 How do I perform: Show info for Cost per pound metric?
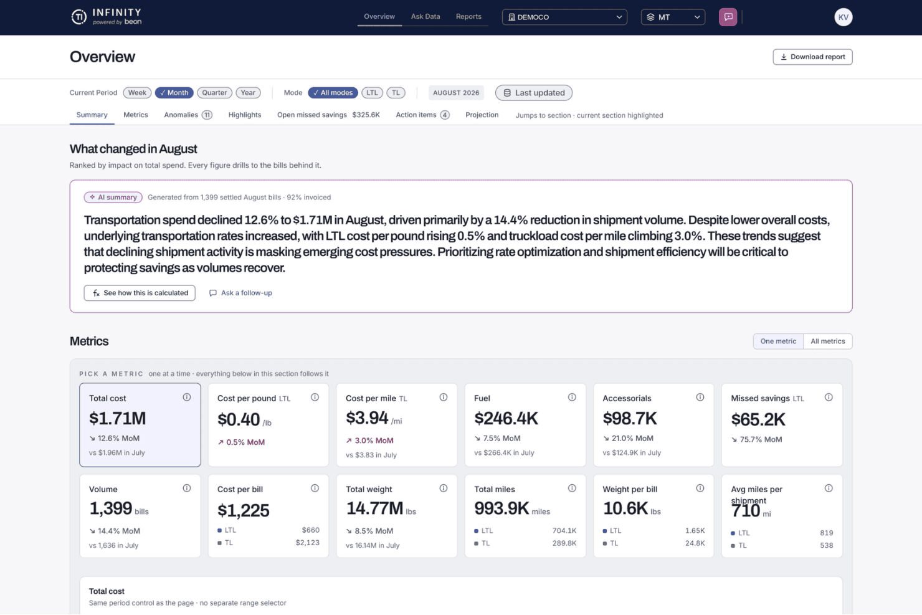point(315,398)
